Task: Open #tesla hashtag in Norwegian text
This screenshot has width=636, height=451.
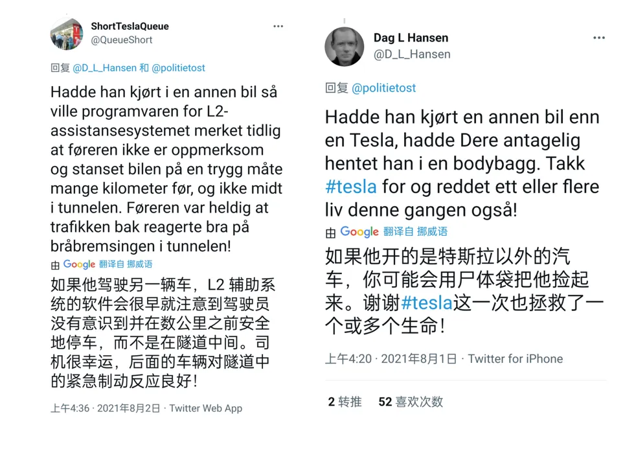Action: click(351, 187)
